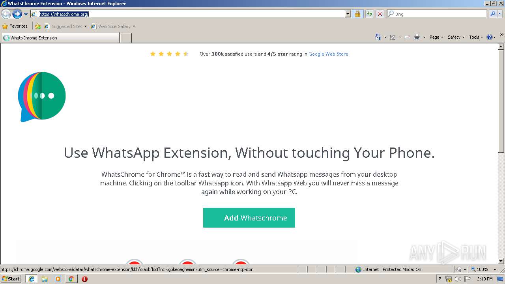Viewport: 505px width, 284px height.
Task: Expand the Web Slice Gallery dropdown arrow
Action: pyautogui.click(x=134, y=26)
